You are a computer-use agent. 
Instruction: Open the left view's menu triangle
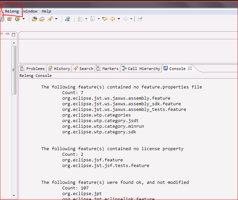click(x=2, y=34)
